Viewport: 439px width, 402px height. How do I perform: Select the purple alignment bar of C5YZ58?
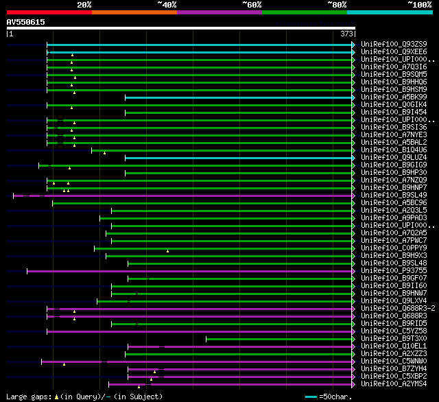coord(199,332)
